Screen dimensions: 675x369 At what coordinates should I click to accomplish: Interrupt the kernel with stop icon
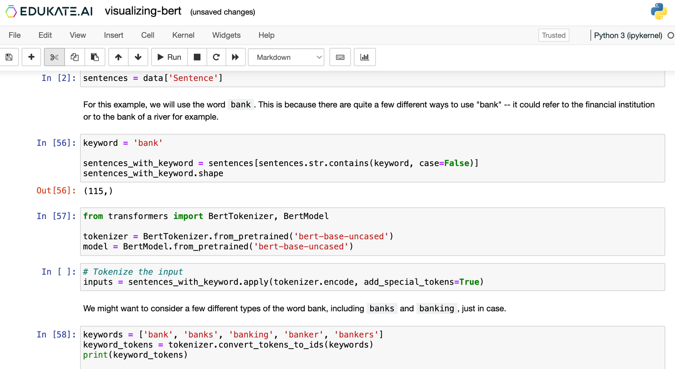coord(197,57)
